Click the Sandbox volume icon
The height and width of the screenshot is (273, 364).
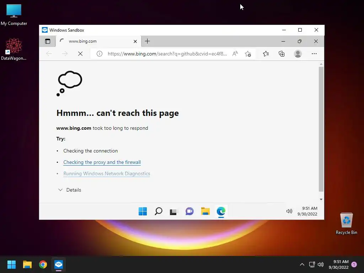pyautogui.click(x=289, y=211)
